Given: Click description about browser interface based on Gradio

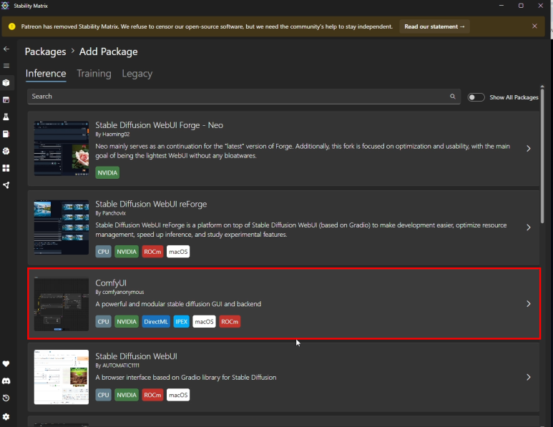Looking at the screenshot, I should click(186, 377).
